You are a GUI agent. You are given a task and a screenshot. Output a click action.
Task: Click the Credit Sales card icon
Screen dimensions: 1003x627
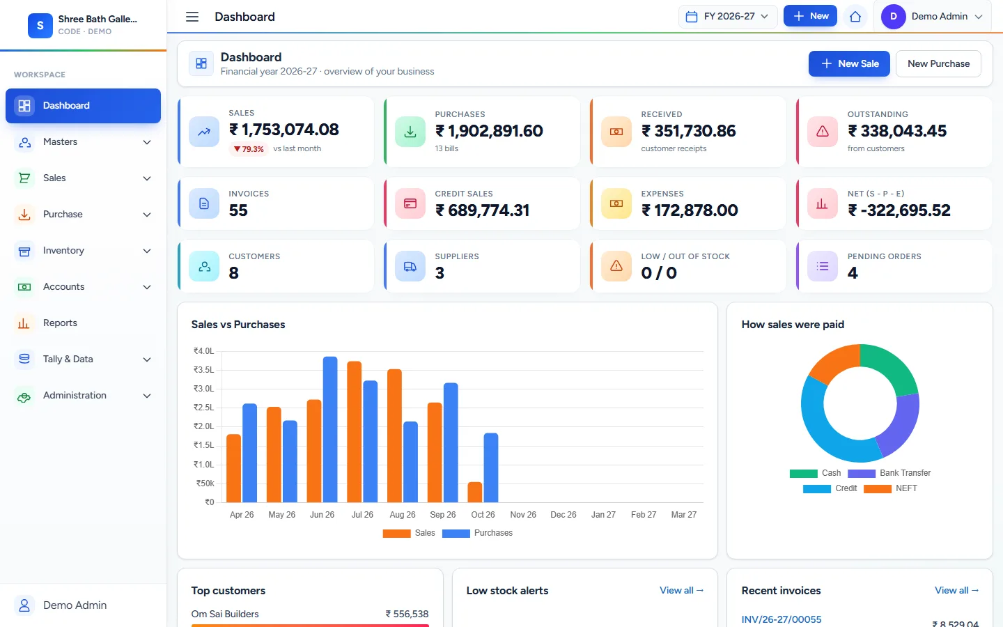410,203
